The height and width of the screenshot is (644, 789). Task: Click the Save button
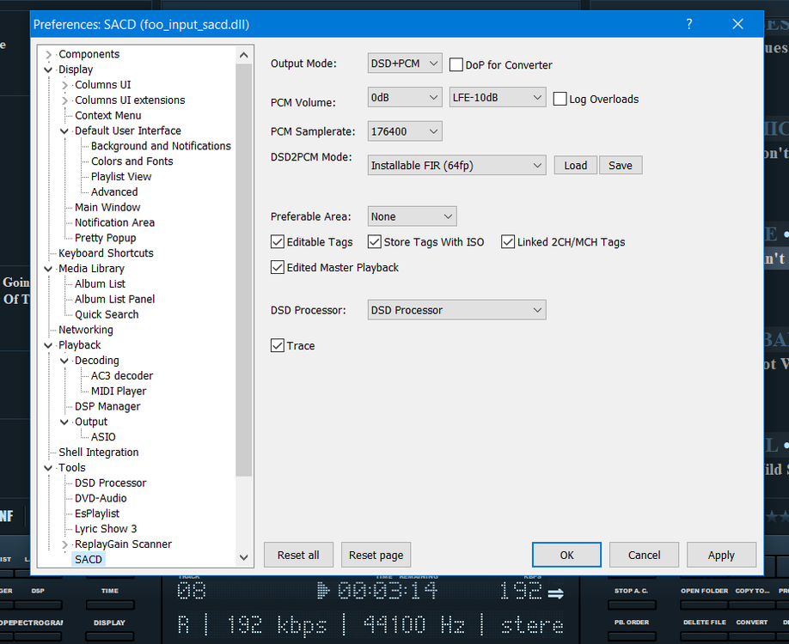621,165
